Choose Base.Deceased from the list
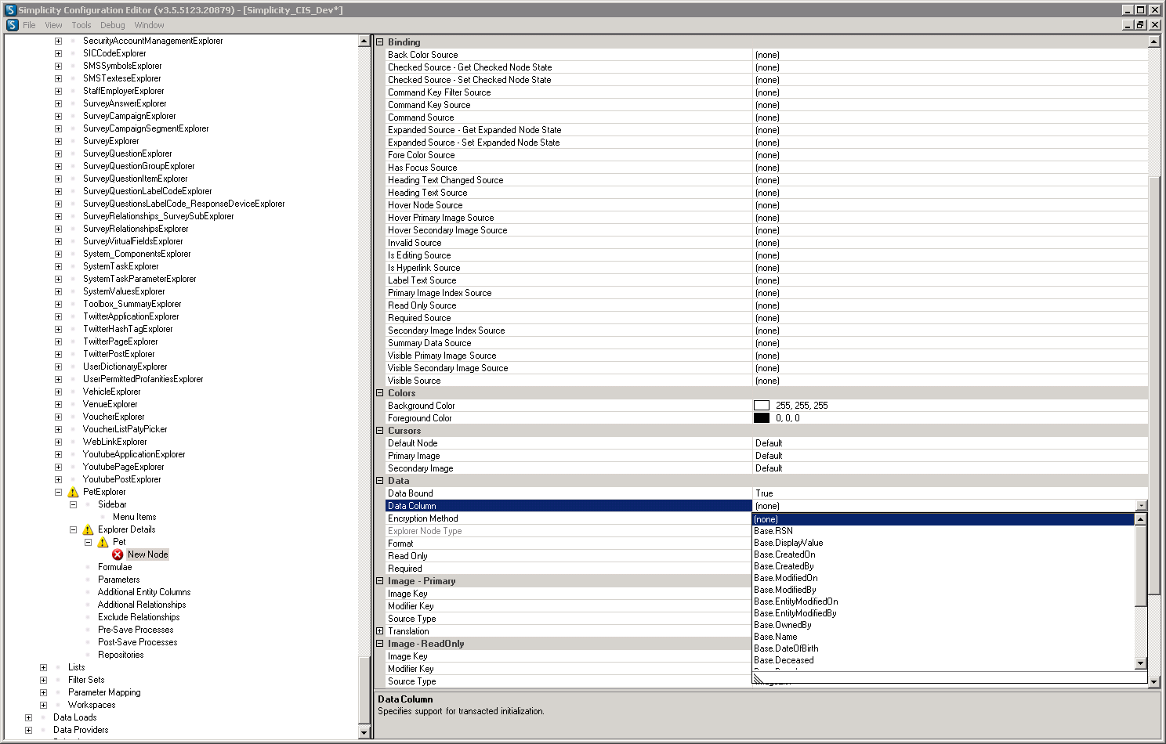Viewport: 1166px width, 744px height. (x=943, y=660)
